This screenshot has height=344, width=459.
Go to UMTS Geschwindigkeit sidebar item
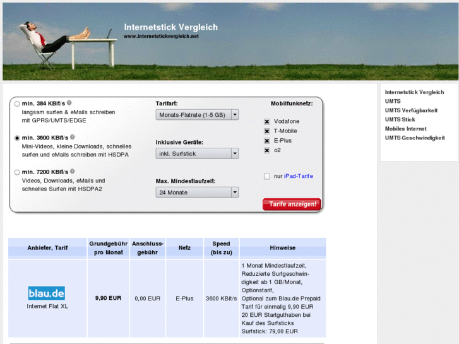415,138
